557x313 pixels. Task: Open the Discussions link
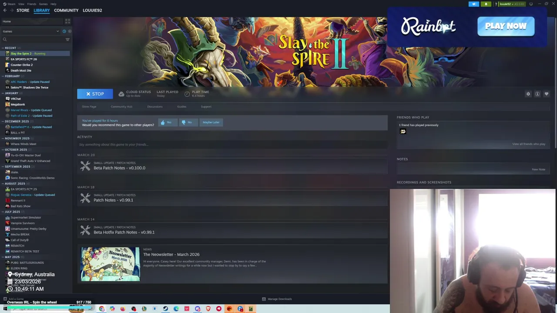tap(154, 107)
